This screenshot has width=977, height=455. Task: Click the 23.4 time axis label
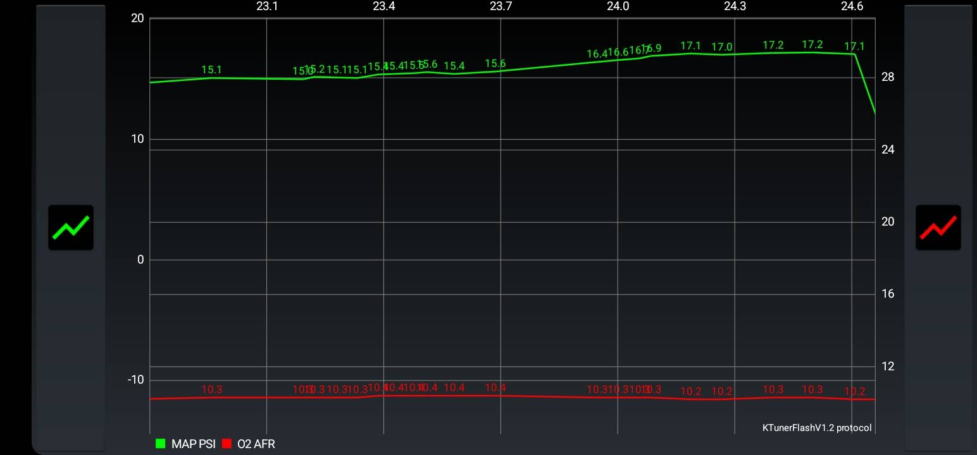click(x=384, y=6)
